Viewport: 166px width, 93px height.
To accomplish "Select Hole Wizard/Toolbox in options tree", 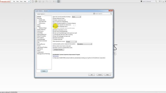I will coord(42,47).
